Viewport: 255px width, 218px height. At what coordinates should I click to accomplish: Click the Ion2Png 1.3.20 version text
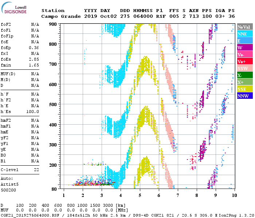[236, 215]
